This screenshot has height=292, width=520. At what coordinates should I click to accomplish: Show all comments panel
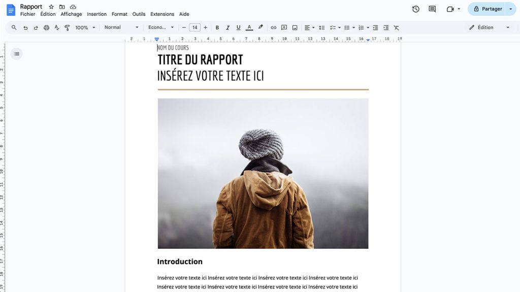pyautogui.click(x=432, y=9)
